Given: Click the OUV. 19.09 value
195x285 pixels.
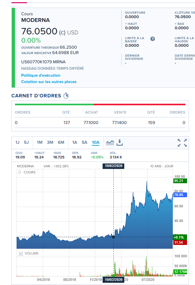Looking at the screenshot, I should (x=20, y=157).
